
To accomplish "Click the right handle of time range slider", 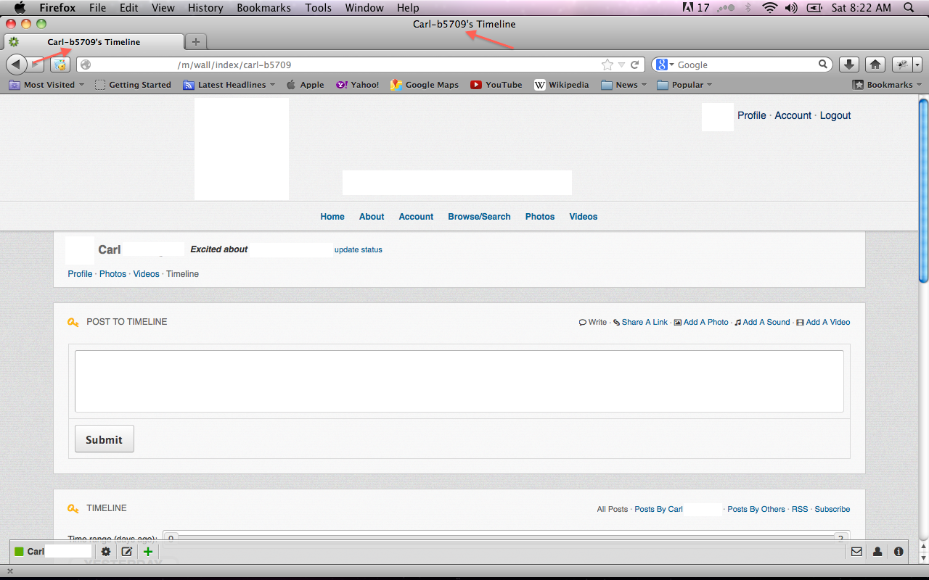I will (840, 538).
